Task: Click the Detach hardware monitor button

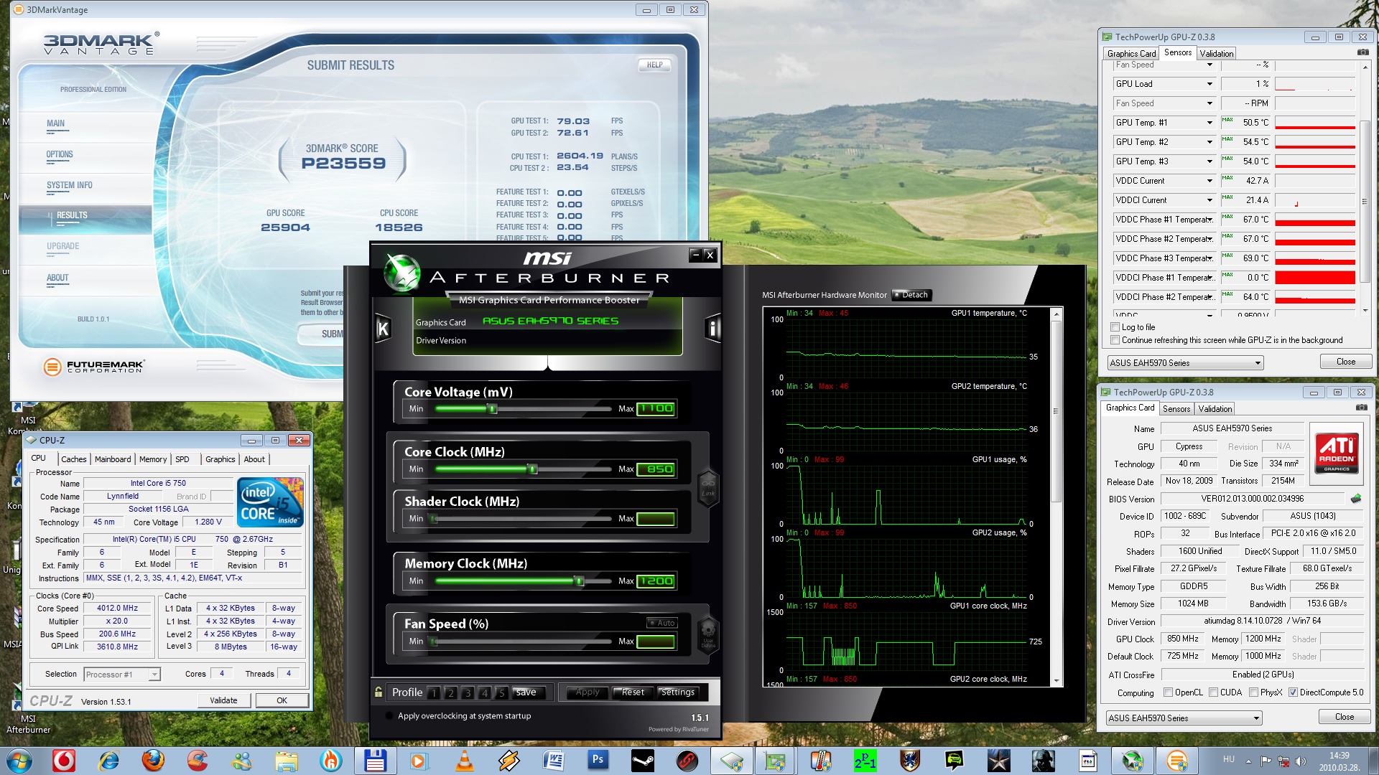Action: point(911,295)
